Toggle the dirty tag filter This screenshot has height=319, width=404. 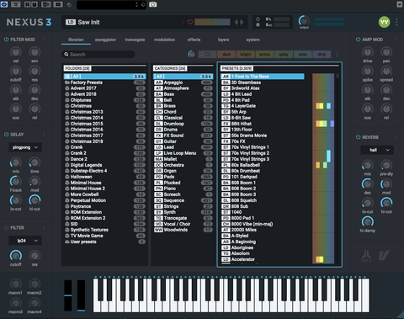[322, 55]
